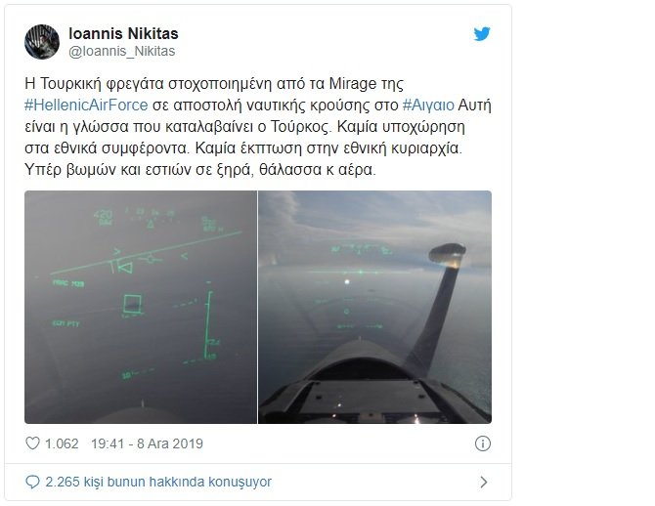Image resolution: width=655 pixels, height=506 pixels.
Task: Click the Ioannis Nikitas display name
Action: click(x=123, y=33)
